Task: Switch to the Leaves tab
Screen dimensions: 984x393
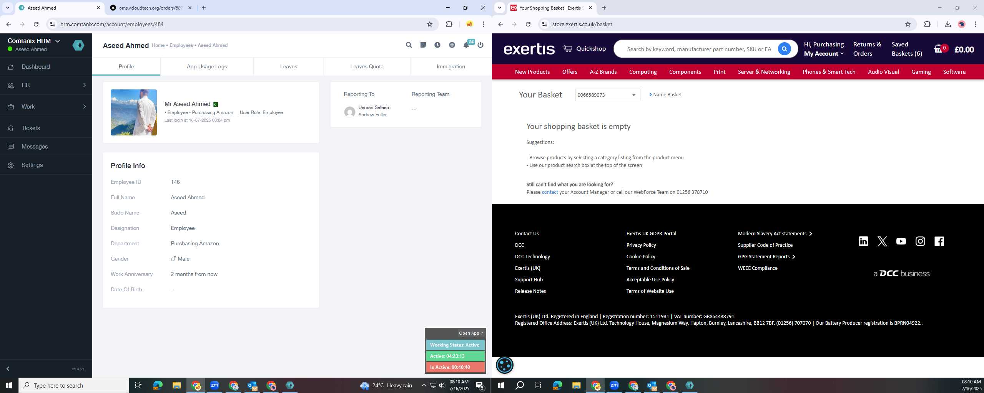Action: tap(288, 66)
